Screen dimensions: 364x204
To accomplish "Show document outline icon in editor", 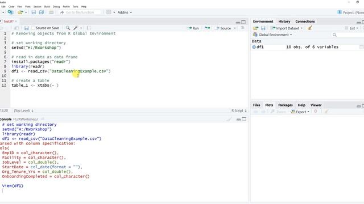I will pyautogui.click(x=243, y=28).
